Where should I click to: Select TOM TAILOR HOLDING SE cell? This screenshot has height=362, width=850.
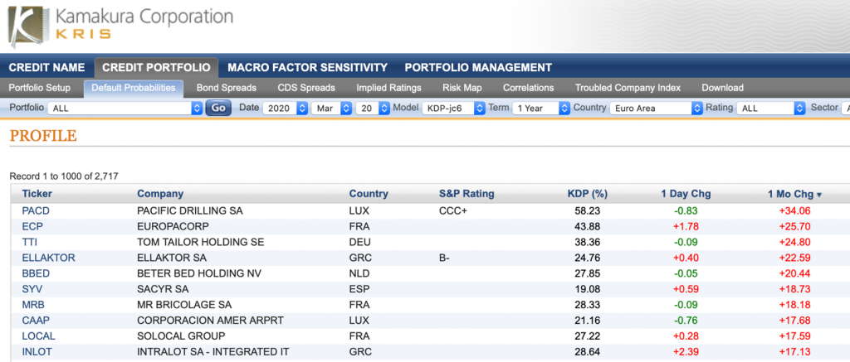(201, 243)
